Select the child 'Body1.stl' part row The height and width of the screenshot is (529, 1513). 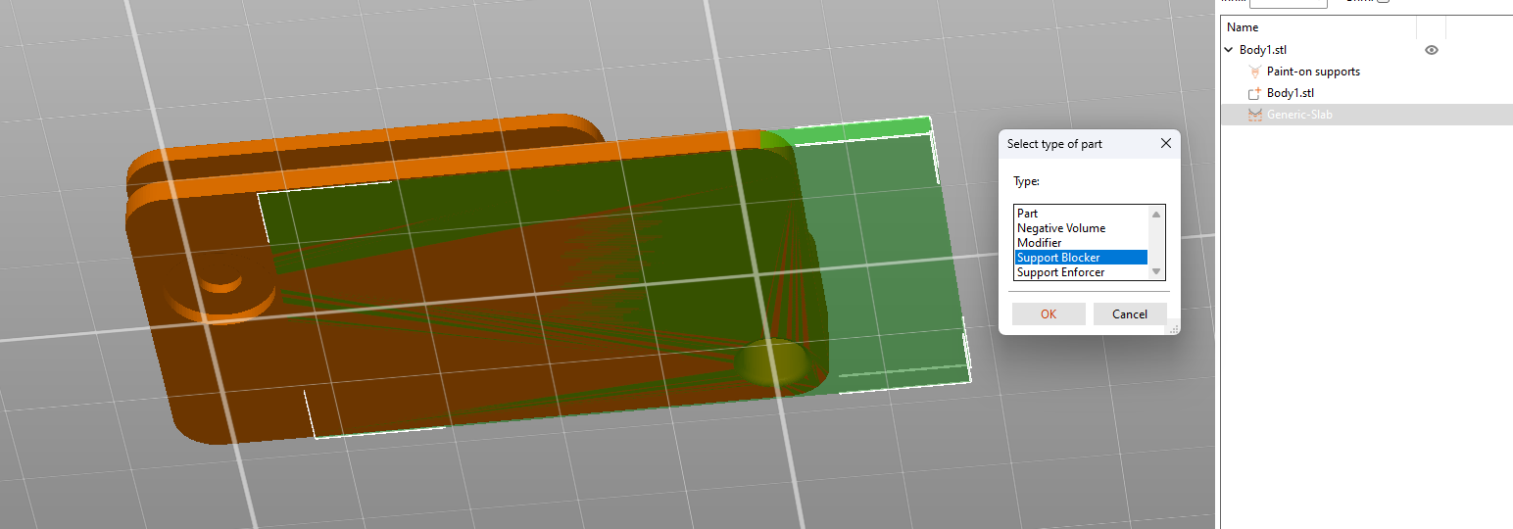[1365, 93]
